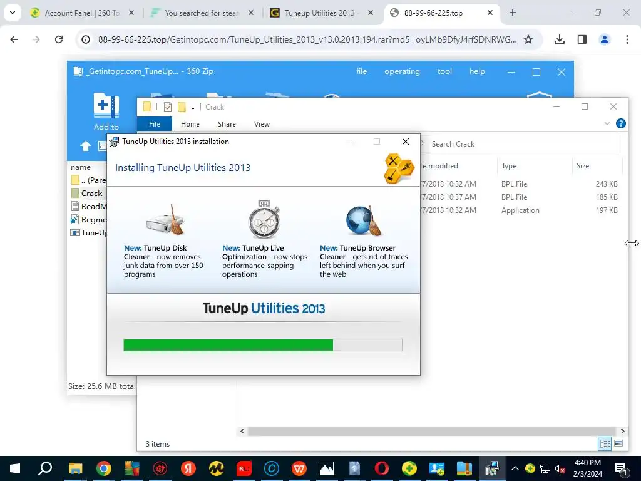Image resolution: width=641 pixels, height=481 pixels.
Task: Open taskbar search magnifier
Action: [x=45, y=468]
